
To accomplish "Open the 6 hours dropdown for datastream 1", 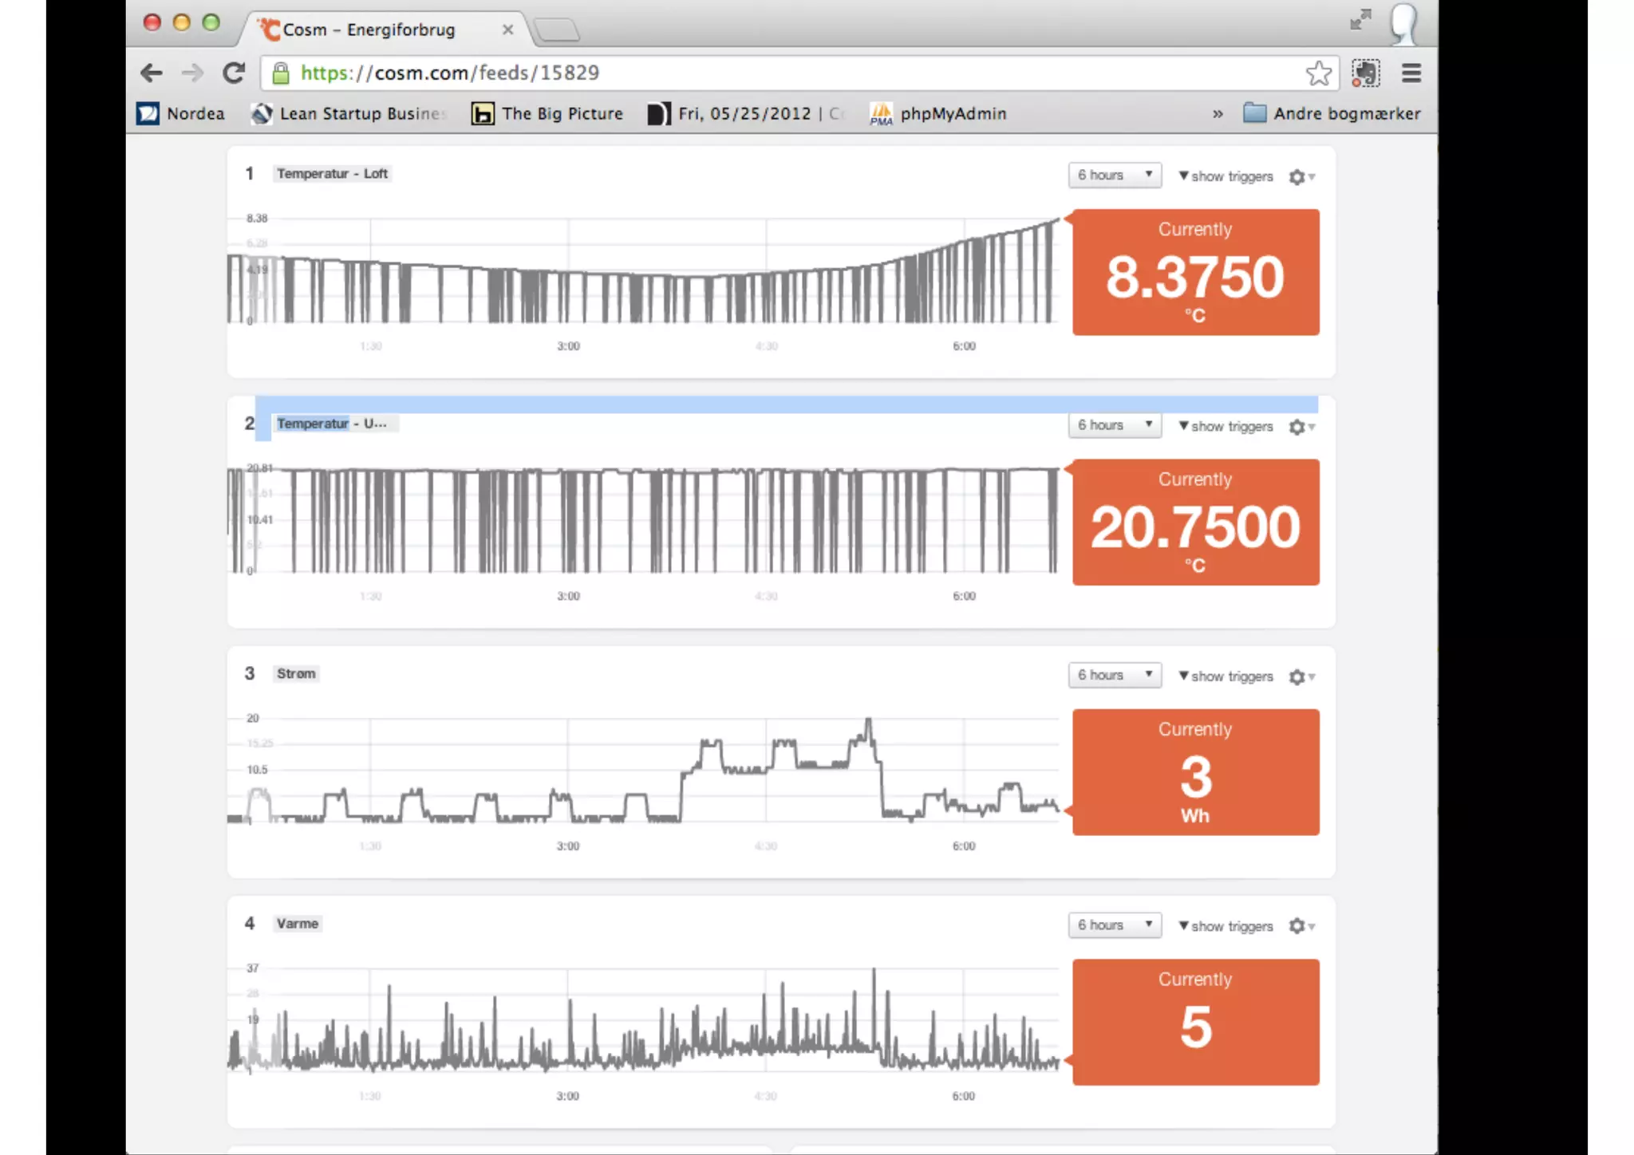I will 1115,175.
